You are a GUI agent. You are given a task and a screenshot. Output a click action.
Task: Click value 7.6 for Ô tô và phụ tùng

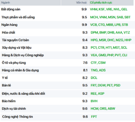[85, 63]
